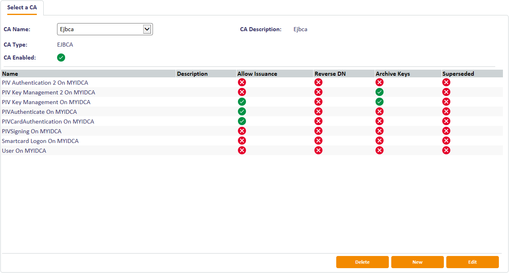Click Archive Keys icon for Smartcard Logon row
Screen dimensions: 509x273
click(x=380, y=141)
